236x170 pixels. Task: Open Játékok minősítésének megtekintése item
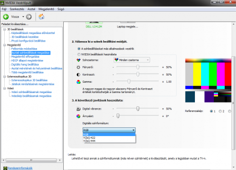point(33,84)
